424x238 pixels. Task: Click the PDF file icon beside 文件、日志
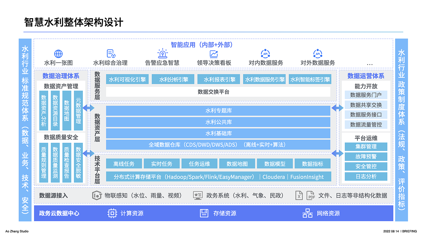tap(310, 195)
